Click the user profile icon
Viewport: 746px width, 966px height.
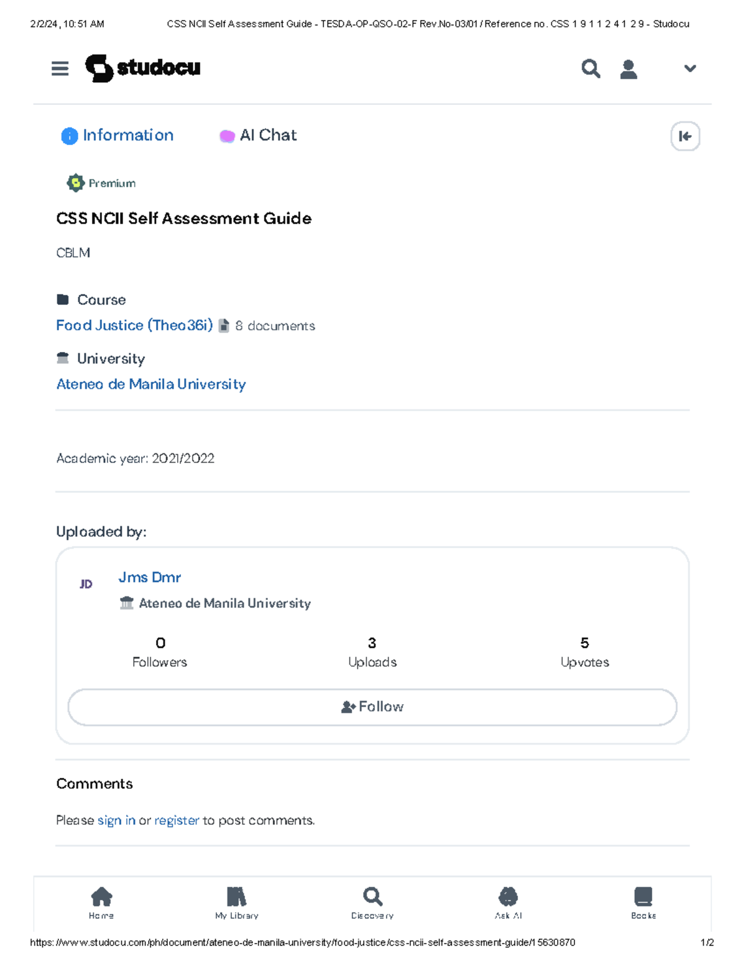coord(629,69)
